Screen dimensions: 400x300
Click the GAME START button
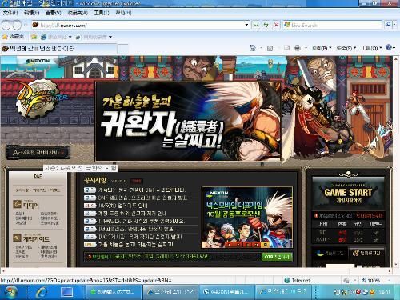pyautogui.click(x=348, y=194)
